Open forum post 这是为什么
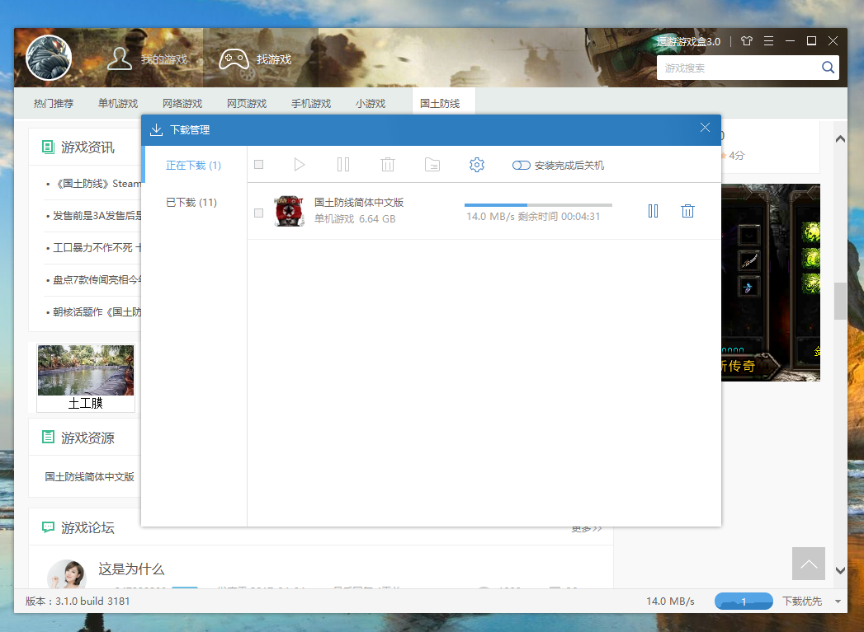This screenshot has height=632, width=864. pyautogui.click(x=132, y=569)
